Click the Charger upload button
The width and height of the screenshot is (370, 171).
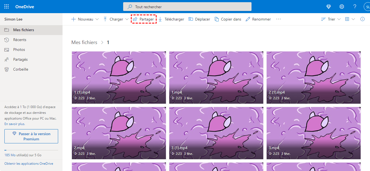click(113, 19)
